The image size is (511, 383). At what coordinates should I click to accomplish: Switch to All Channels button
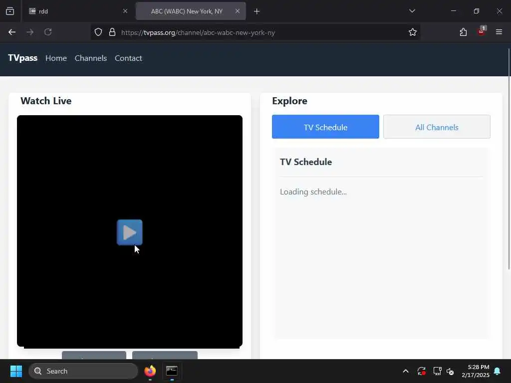point(437,127)
